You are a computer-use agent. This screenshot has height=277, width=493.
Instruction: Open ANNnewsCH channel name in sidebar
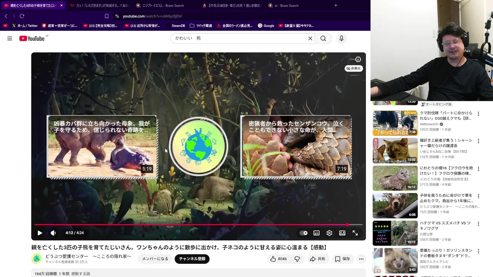(x=429, y=125)
